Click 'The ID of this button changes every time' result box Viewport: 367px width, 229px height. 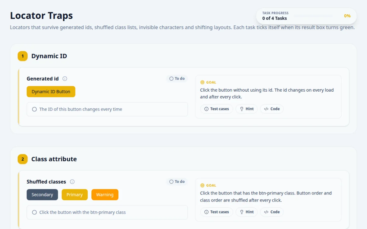click(x=107, y=109)
